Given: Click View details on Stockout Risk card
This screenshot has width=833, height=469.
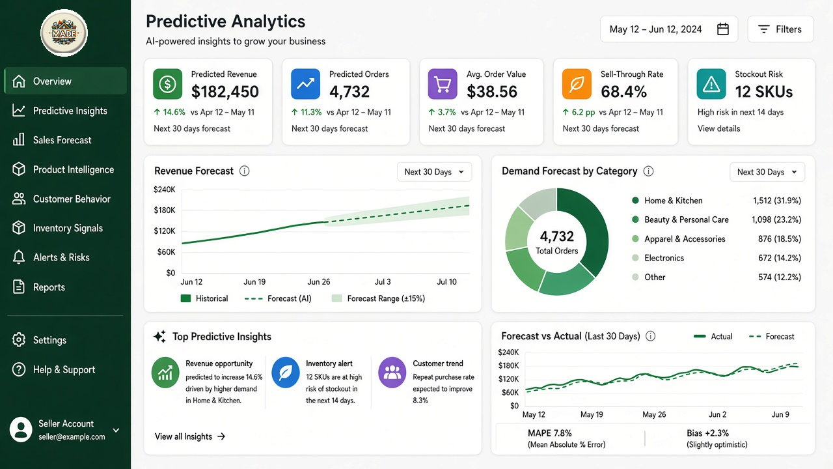Looking at the screenshot, I should tap(718, 128).
